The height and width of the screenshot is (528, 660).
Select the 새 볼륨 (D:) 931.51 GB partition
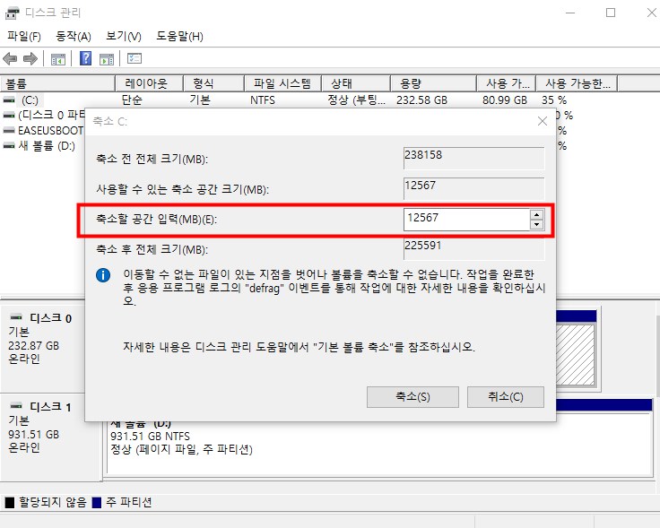tap(378, 446)
